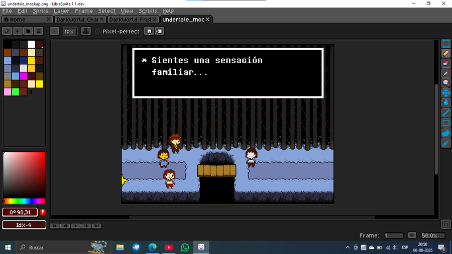Open the View menu
Screen dimensions: 452x254
[127, 11]
